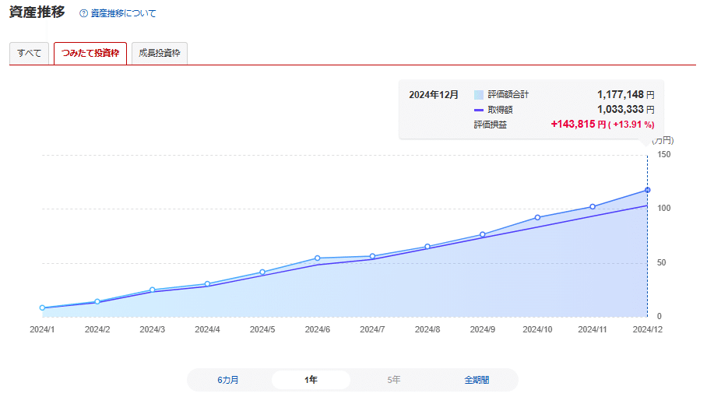Image resolution: width=721 pixels, height=411 pixels.
Task: Click the 2024/4 data point marker
Action: tap(207, 284)
